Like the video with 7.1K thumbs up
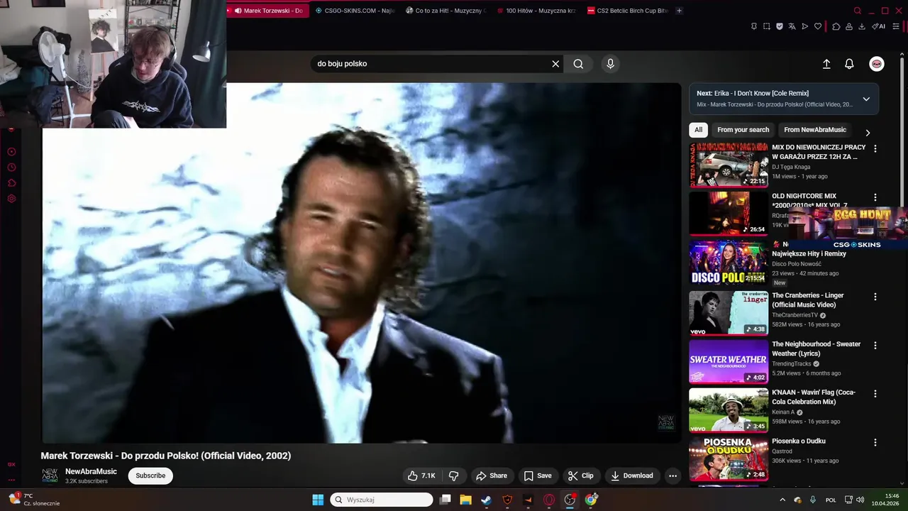Viewport: 908px width, 511px height. tap(421, 476)
